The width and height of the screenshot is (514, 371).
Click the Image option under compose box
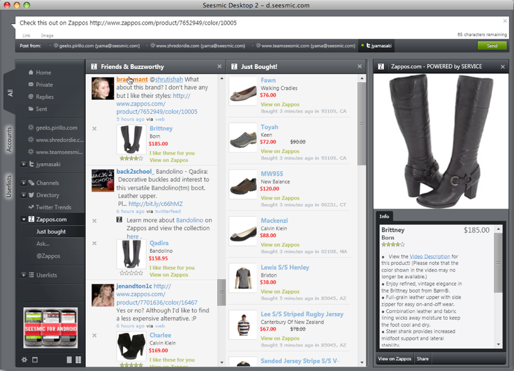point(47,35)
